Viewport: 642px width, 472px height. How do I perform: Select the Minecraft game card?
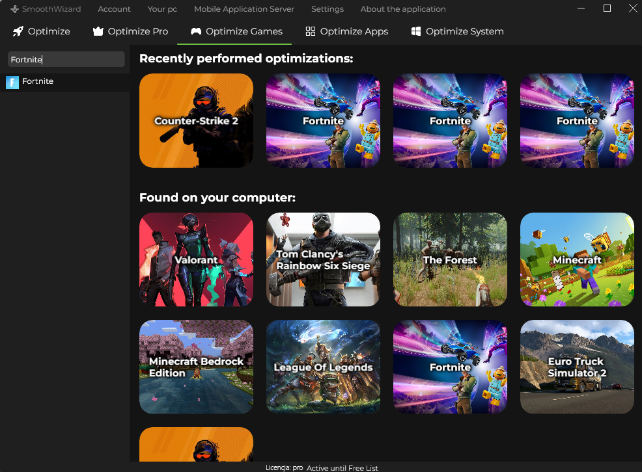[577, 259]
